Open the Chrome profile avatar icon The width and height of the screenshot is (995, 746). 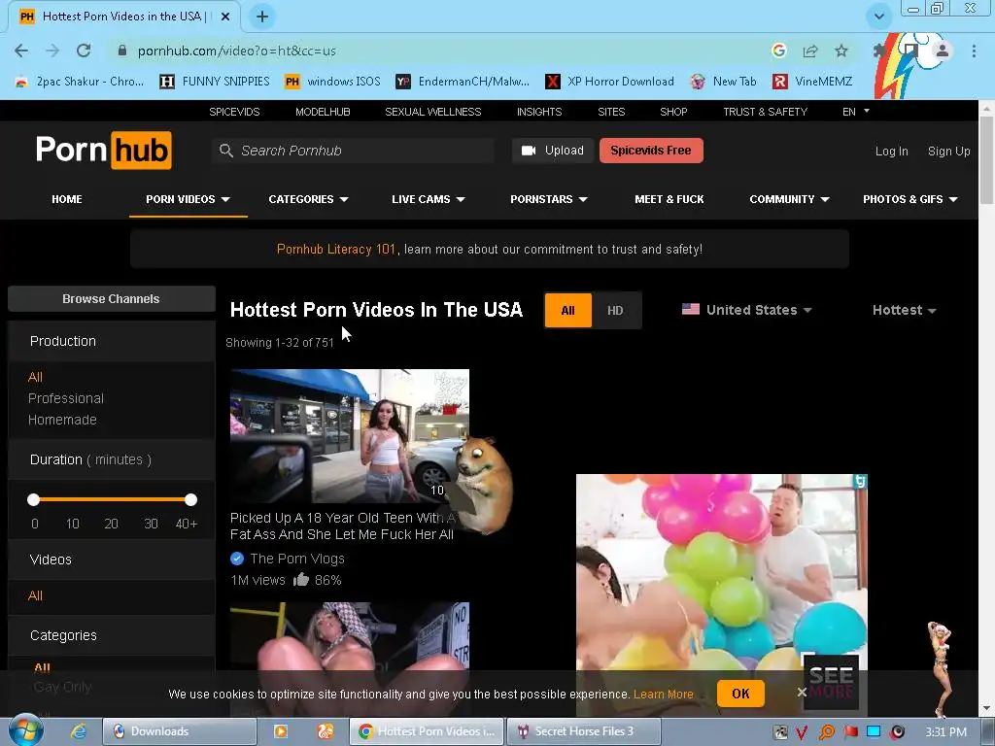pos(942,51)
